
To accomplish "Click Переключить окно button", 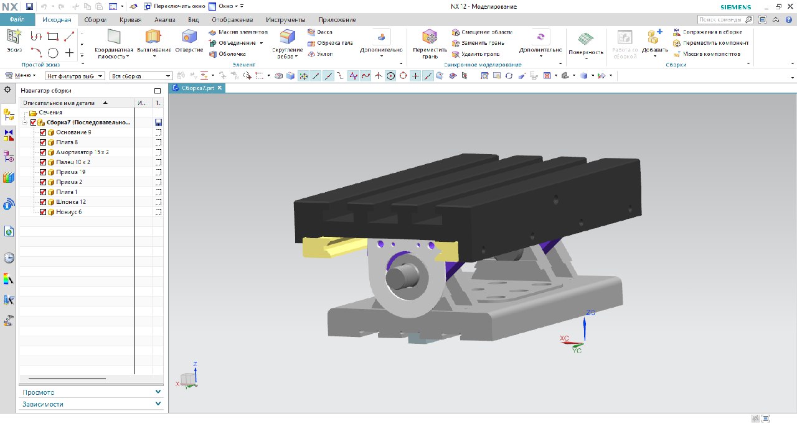I will (x=174, y=6).
